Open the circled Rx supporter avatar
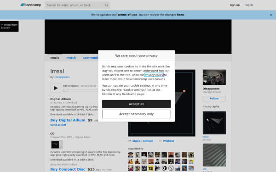Viewport: 276px width, 172px height. (x=171, y=168)
